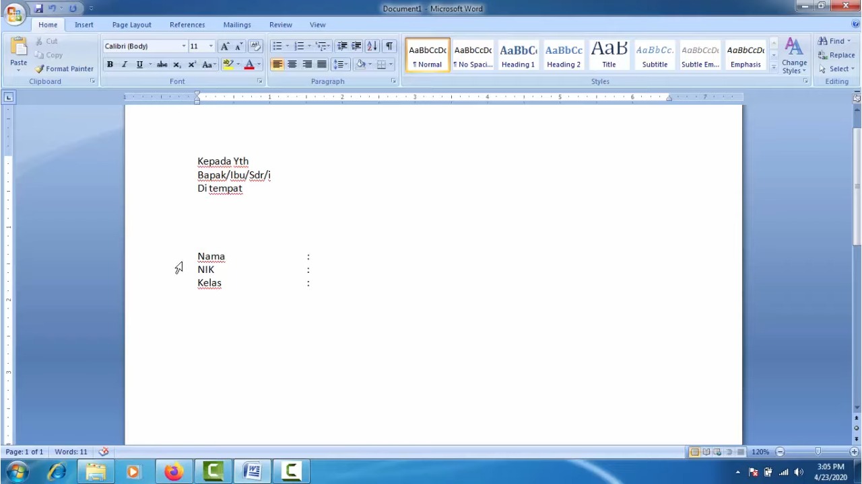Viewport: 862px width, 484px height.
Task: Open Internet Explorer from taskbar
Action: [x=57, y=472]
